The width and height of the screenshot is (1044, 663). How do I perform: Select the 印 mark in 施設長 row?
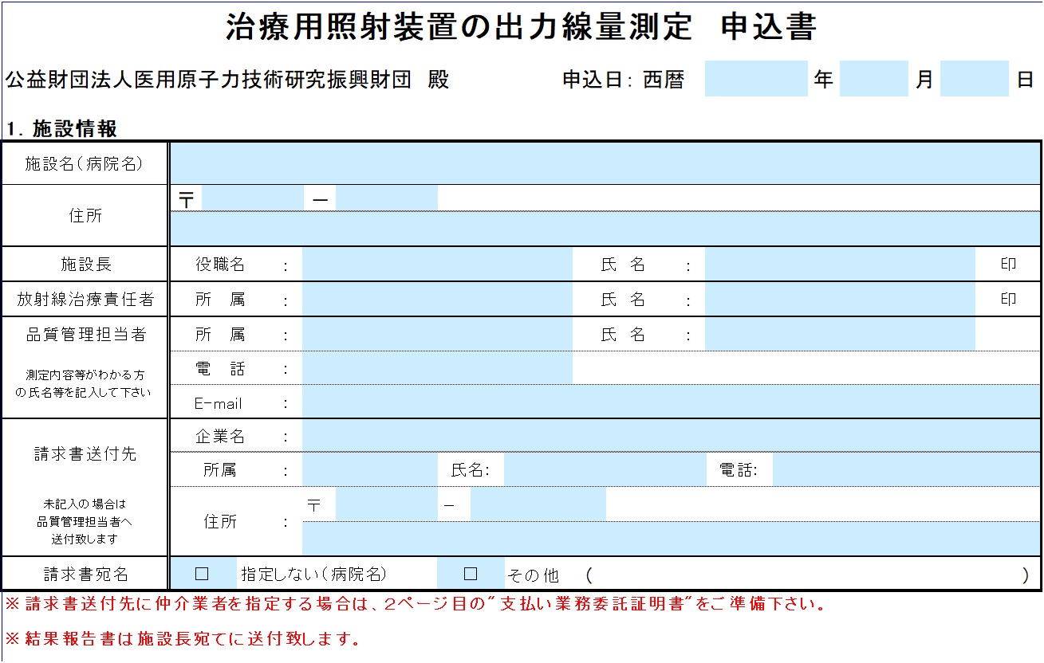[1008, 265]
